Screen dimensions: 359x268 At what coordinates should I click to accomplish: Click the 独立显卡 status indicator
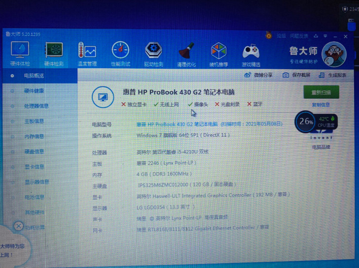pyautogui.click(x=134, y=104)
